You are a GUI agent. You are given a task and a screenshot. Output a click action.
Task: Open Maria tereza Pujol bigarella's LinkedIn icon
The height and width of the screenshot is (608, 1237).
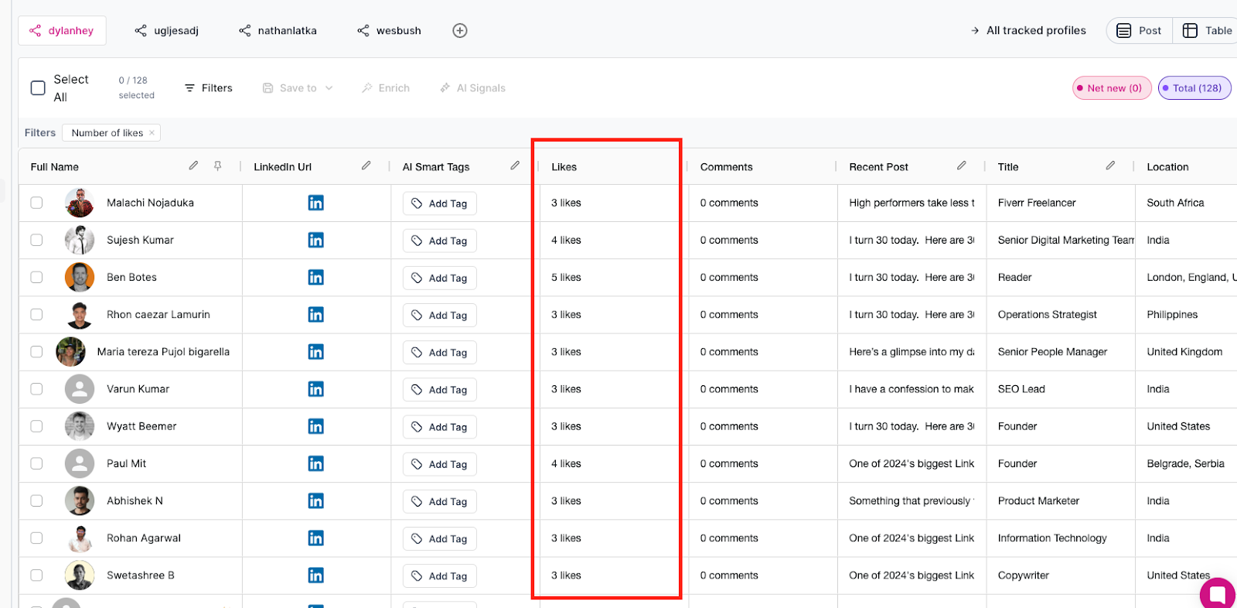315,352
